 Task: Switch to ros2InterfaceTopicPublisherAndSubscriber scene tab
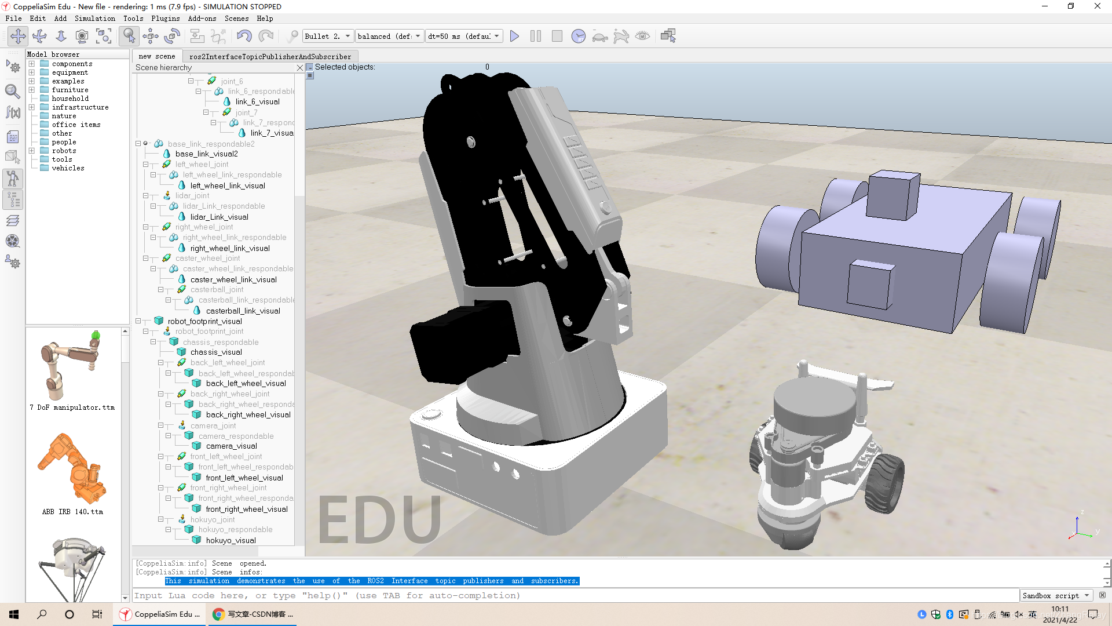[270, 56]
